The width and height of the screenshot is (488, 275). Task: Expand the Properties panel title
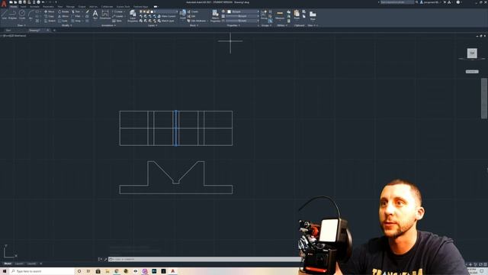(233, 25)
